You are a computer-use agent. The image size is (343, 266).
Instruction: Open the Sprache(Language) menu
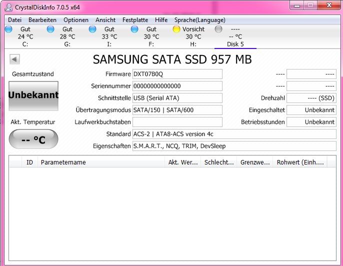(x=199, y=20)
